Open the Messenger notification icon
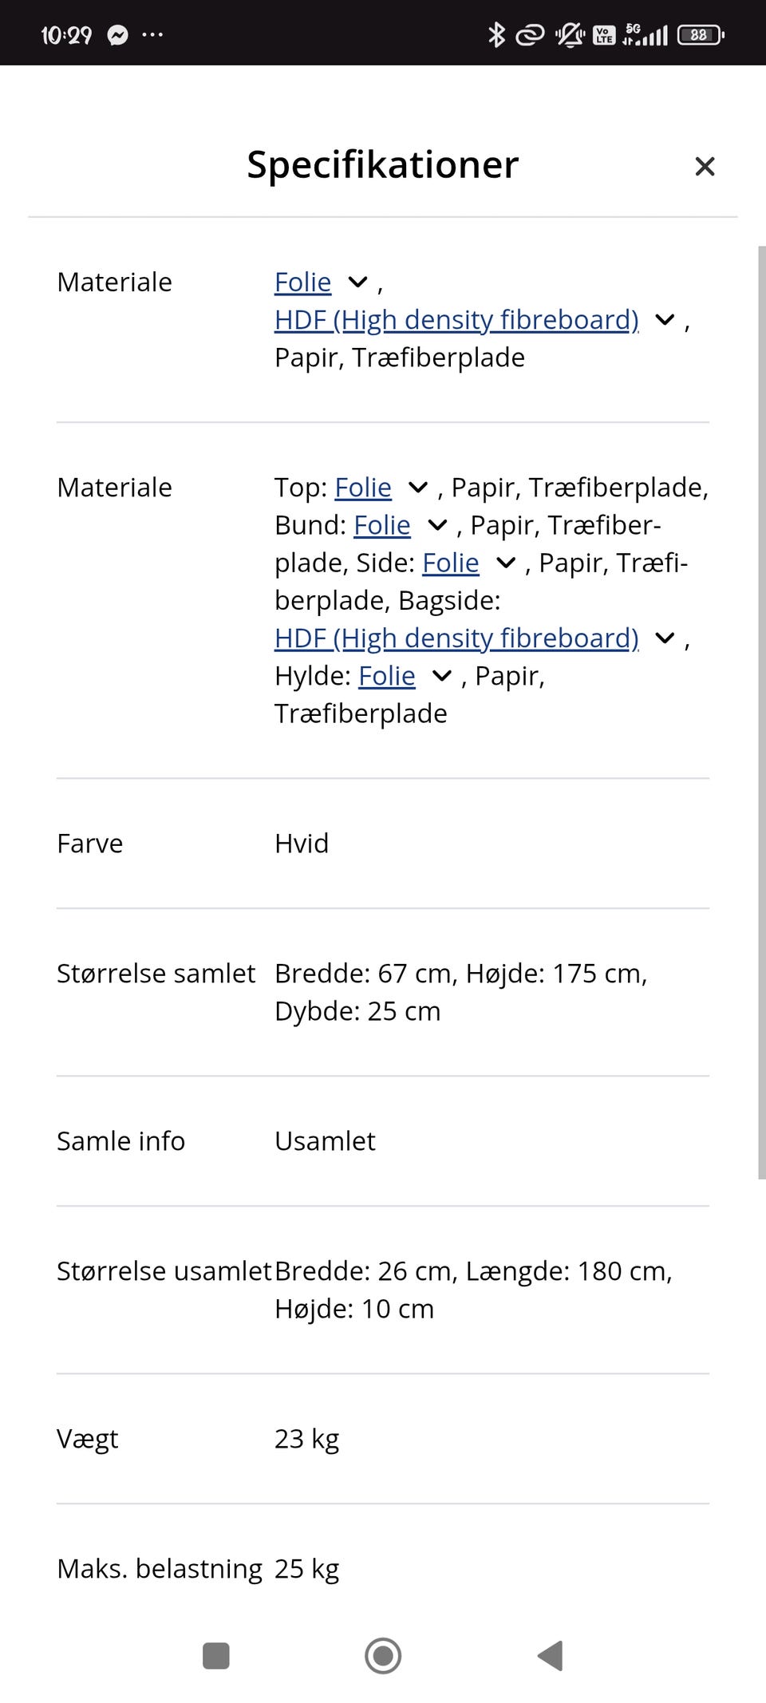Image resolution: width=766 pixels, height=1703 pixels. point(116,34)
